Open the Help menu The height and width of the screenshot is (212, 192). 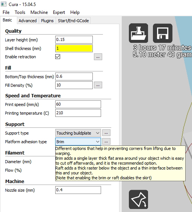(75, 12)
